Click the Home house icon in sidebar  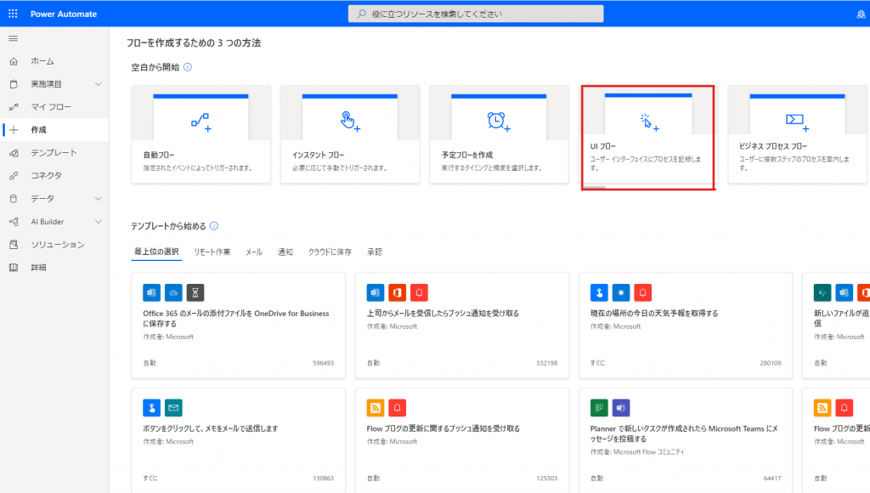(x=14, y=61)
